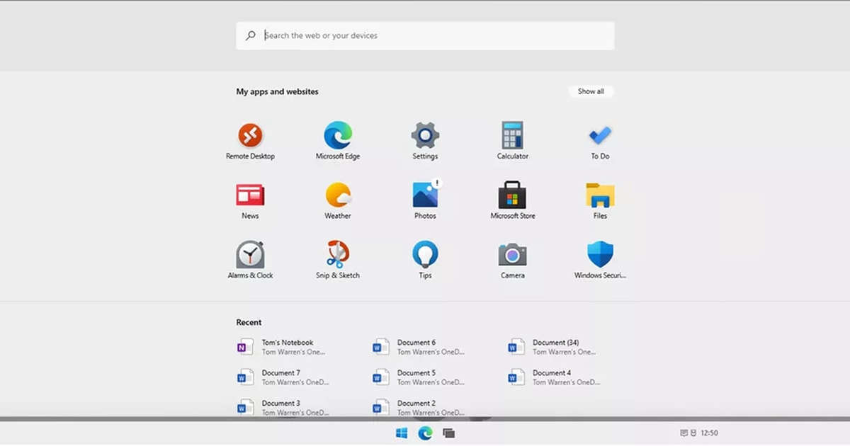Open the notification icon in system tray
Screen dimensions: 850x446
684,433
